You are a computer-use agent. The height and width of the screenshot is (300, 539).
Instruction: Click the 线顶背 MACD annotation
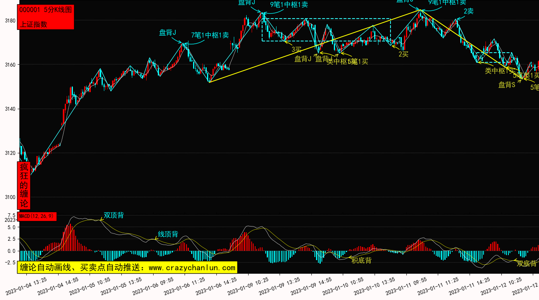[x=168, y=234]
